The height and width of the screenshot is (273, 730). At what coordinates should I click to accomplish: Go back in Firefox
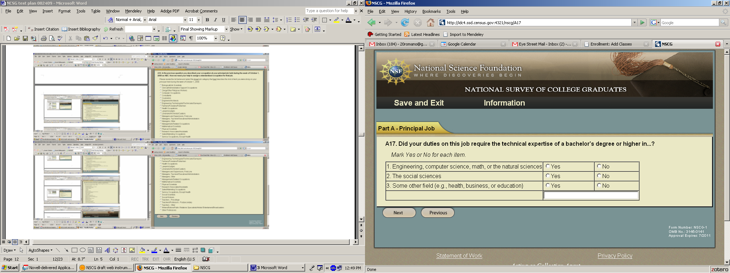372,23
